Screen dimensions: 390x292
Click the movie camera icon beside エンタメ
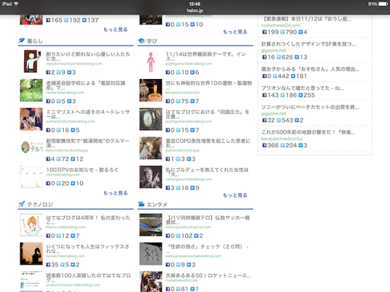click(x=141, y=204)
